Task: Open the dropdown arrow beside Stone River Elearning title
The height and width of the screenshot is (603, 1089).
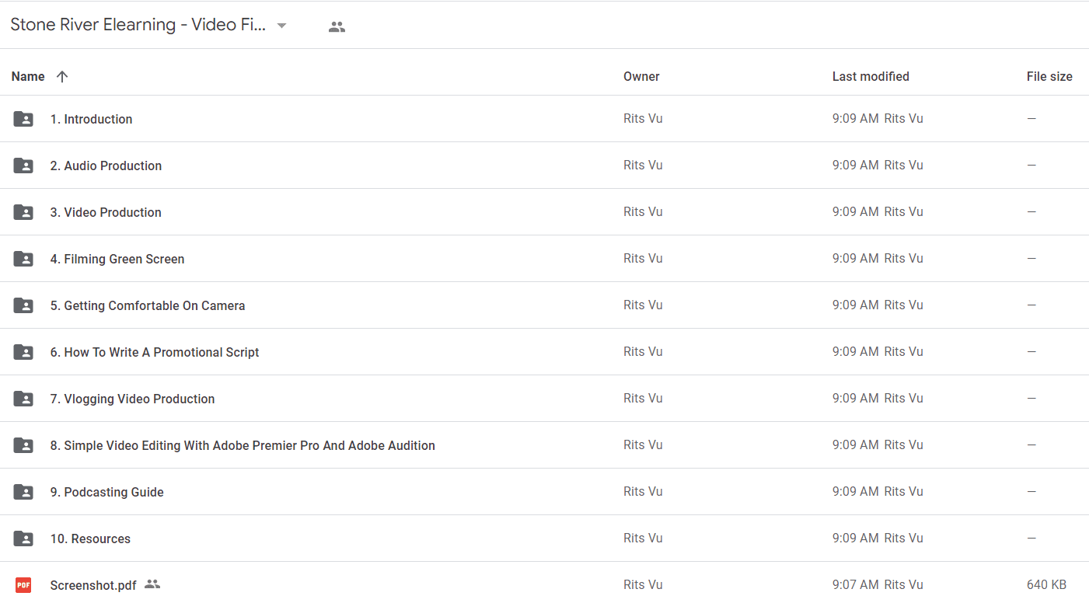Action: (x=282, y=26)
